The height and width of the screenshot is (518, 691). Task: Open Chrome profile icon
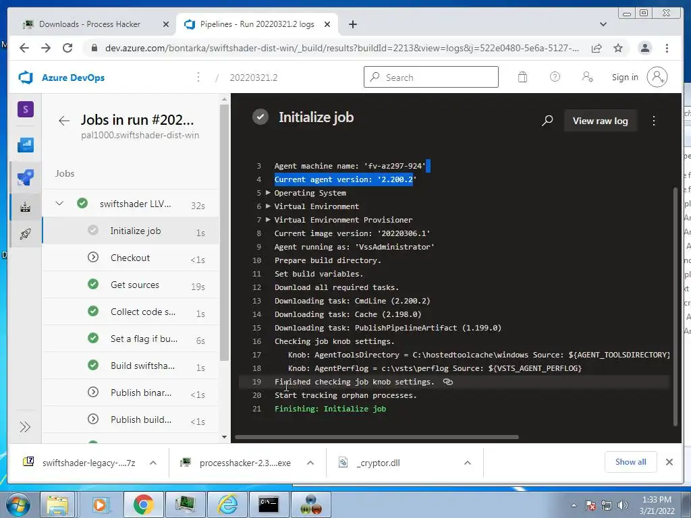click(x=644, y=48)
